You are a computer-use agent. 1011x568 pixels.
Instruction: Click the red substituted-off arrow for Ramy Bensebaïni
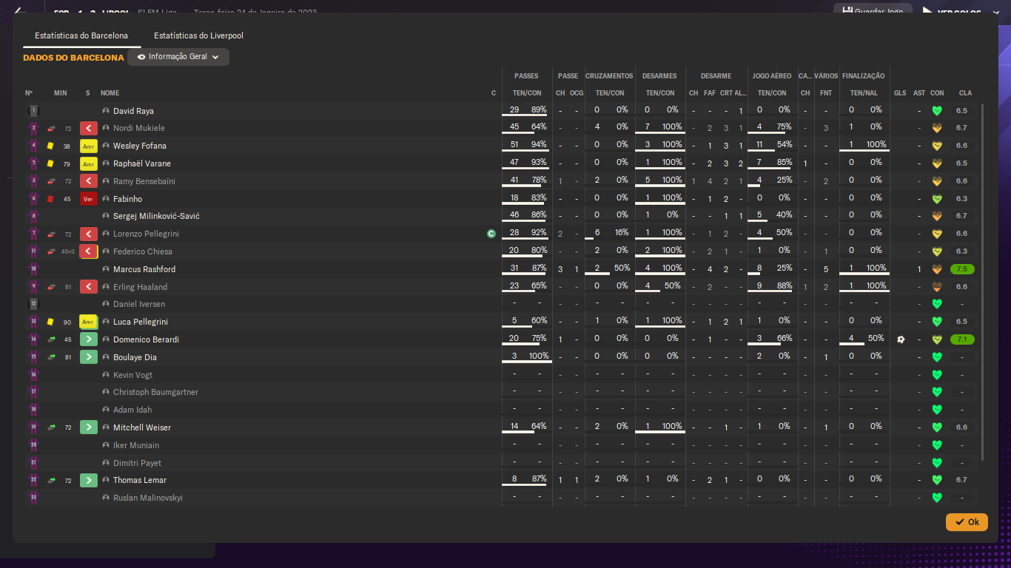point(89,181)
